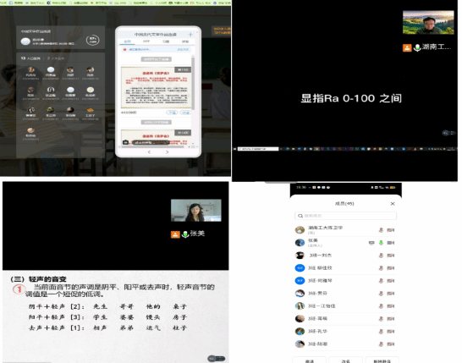This screenshot has width=462, height=363.
Task: Close the 成员 members panel
Action: coord(393,204)
